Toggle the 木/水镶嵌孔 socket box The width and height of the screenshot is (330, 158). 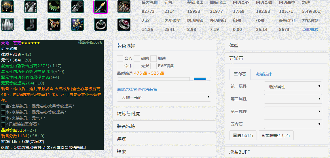(3, 113)
